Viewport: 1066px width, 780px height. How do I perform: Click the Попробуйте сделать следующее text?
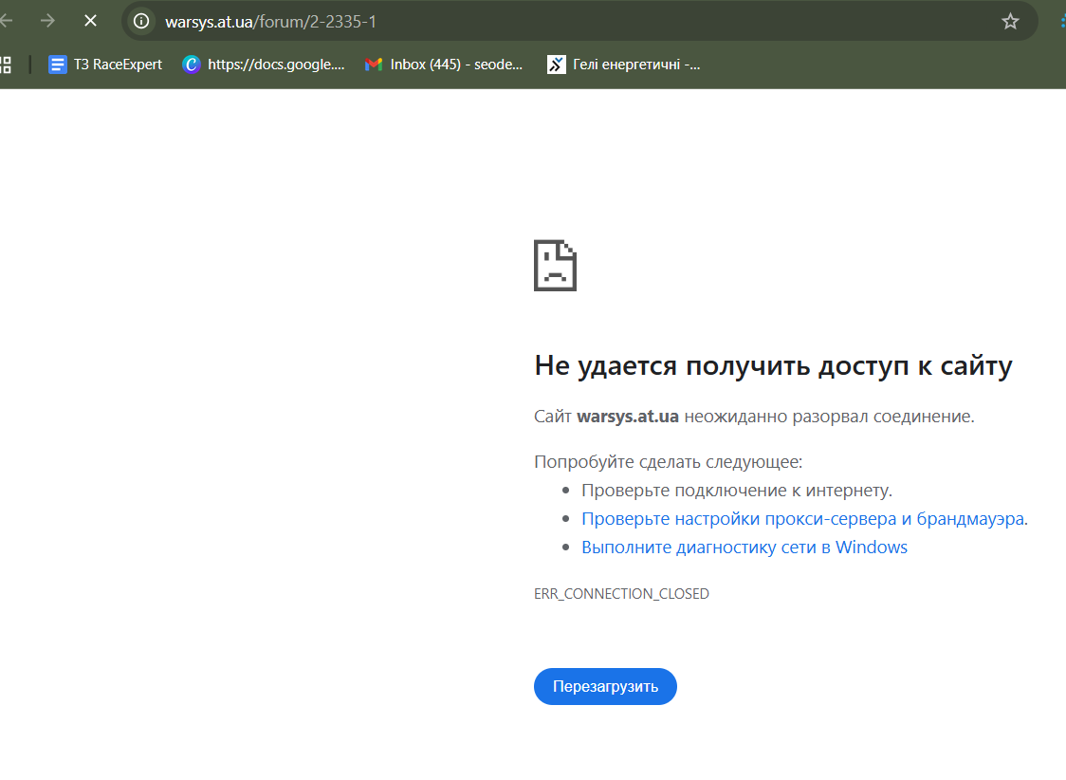pyautogui.click(x=669, y=462)
